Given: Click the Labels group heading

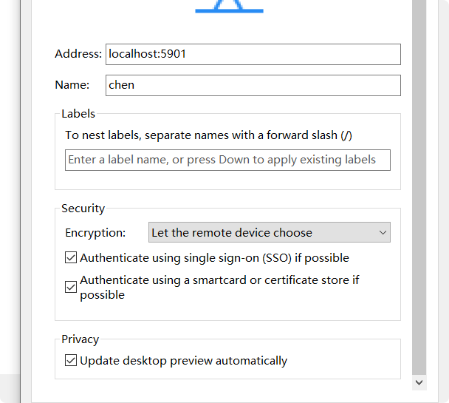Looking at the screenshot, I should point(78,114).
